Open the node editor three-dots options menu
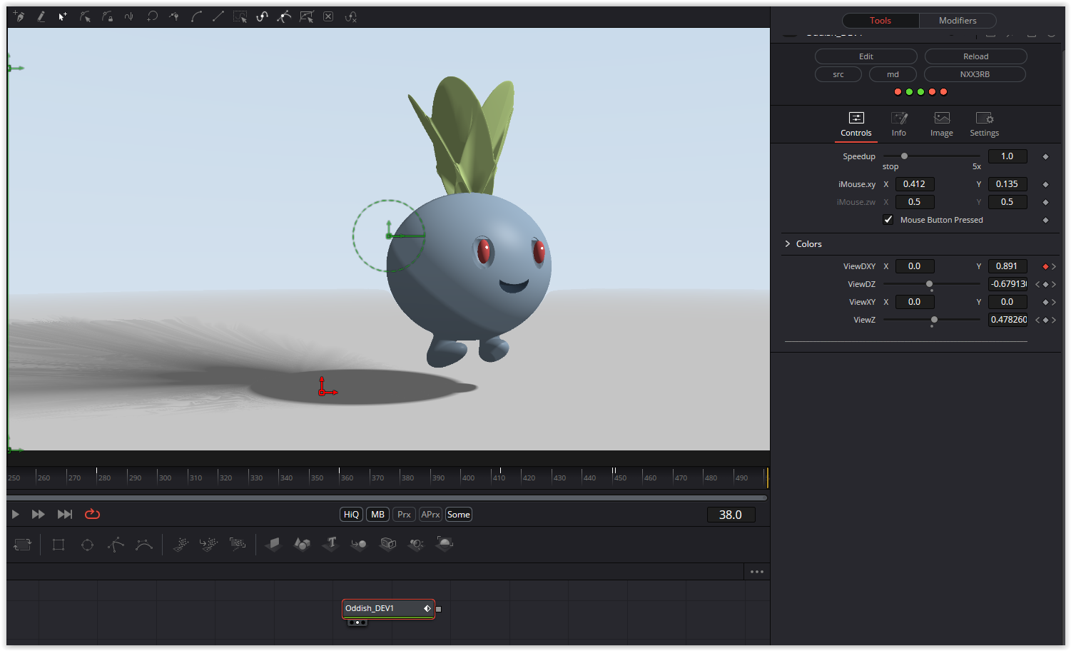Screen dimensions: 1071x651 pyautogui.click(x=757, y=572)
